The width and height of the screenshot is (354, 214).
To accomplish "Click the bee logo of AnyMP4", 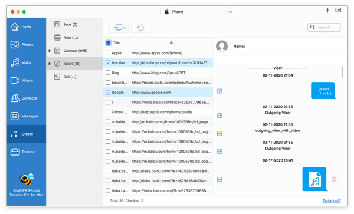I will click(26, 179).
